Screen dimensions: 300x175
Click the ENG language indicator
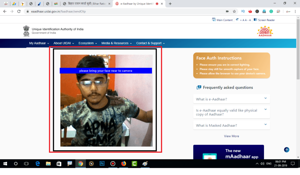coord(269,164)
